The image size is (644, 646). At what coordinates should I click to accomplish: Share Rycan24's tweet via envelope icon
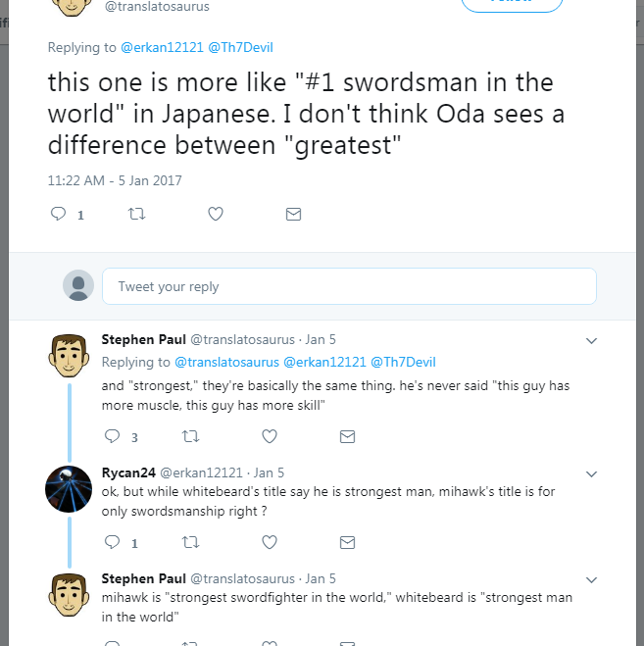(x=347, y=543)
